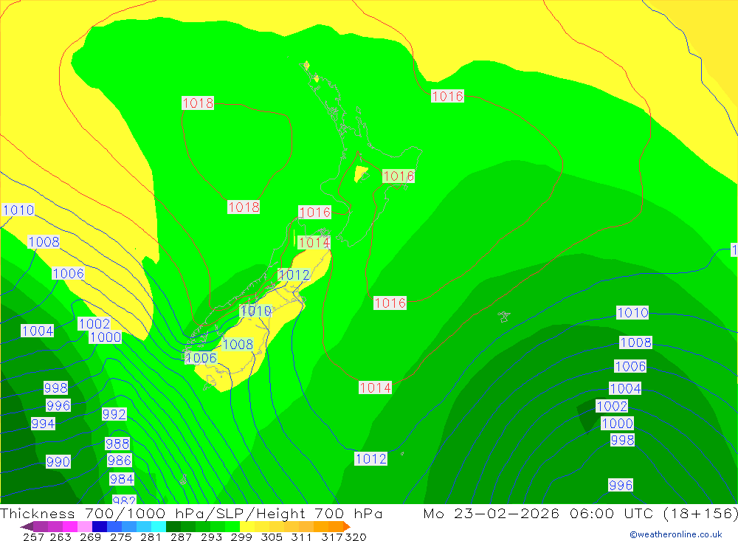
Task: Click the red 1016 label on North Island's east cape
Action: (x=399, y=176)
